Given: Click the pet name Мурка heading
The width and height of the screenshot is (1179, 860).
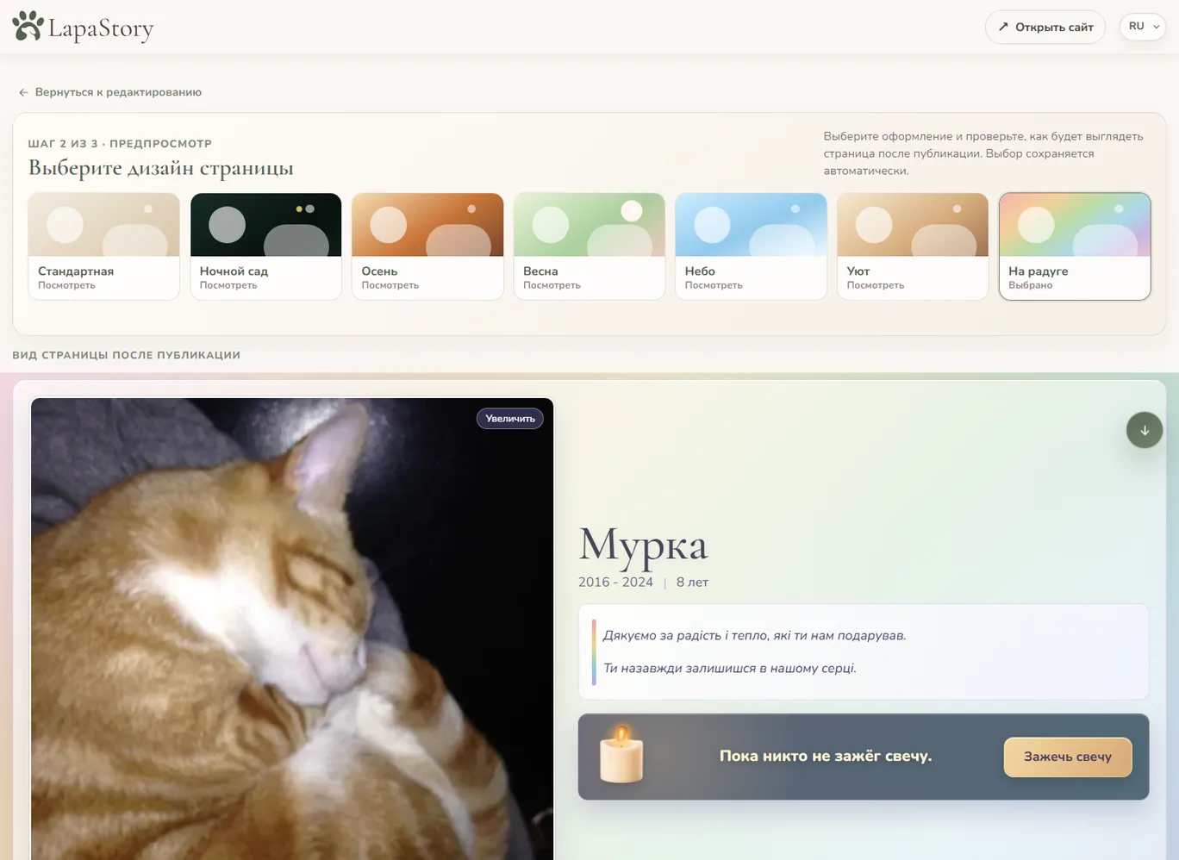Looking at the screenshot, I should 643,545.
